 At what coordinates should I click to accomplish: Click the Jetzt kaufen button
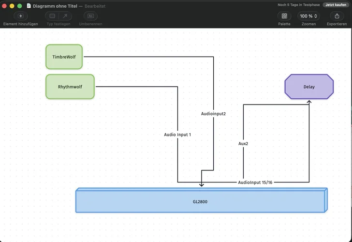(335, 5)
